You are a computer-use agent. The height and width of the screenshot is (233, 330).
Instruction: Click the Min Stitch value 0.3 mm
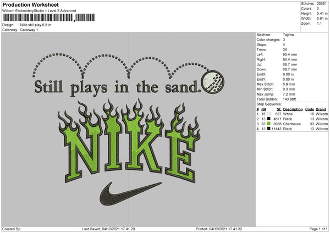click(289, 89)
